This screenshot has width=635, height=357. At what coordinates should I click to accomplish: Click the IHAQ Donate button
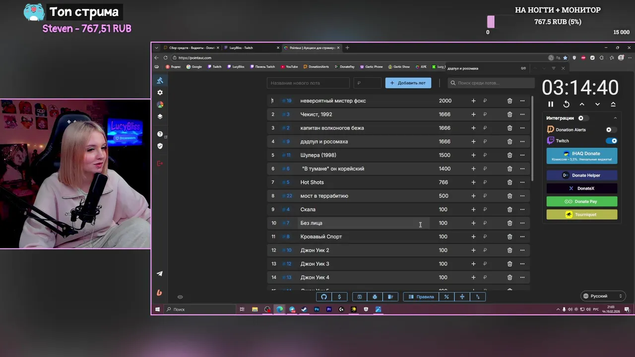(582, 156)
